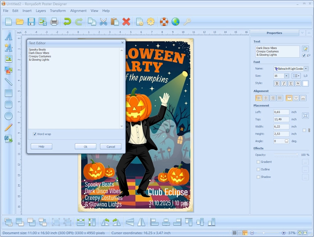Open the font Size dropdown
Screen dimensions: 314x237
tap(286, 76)
